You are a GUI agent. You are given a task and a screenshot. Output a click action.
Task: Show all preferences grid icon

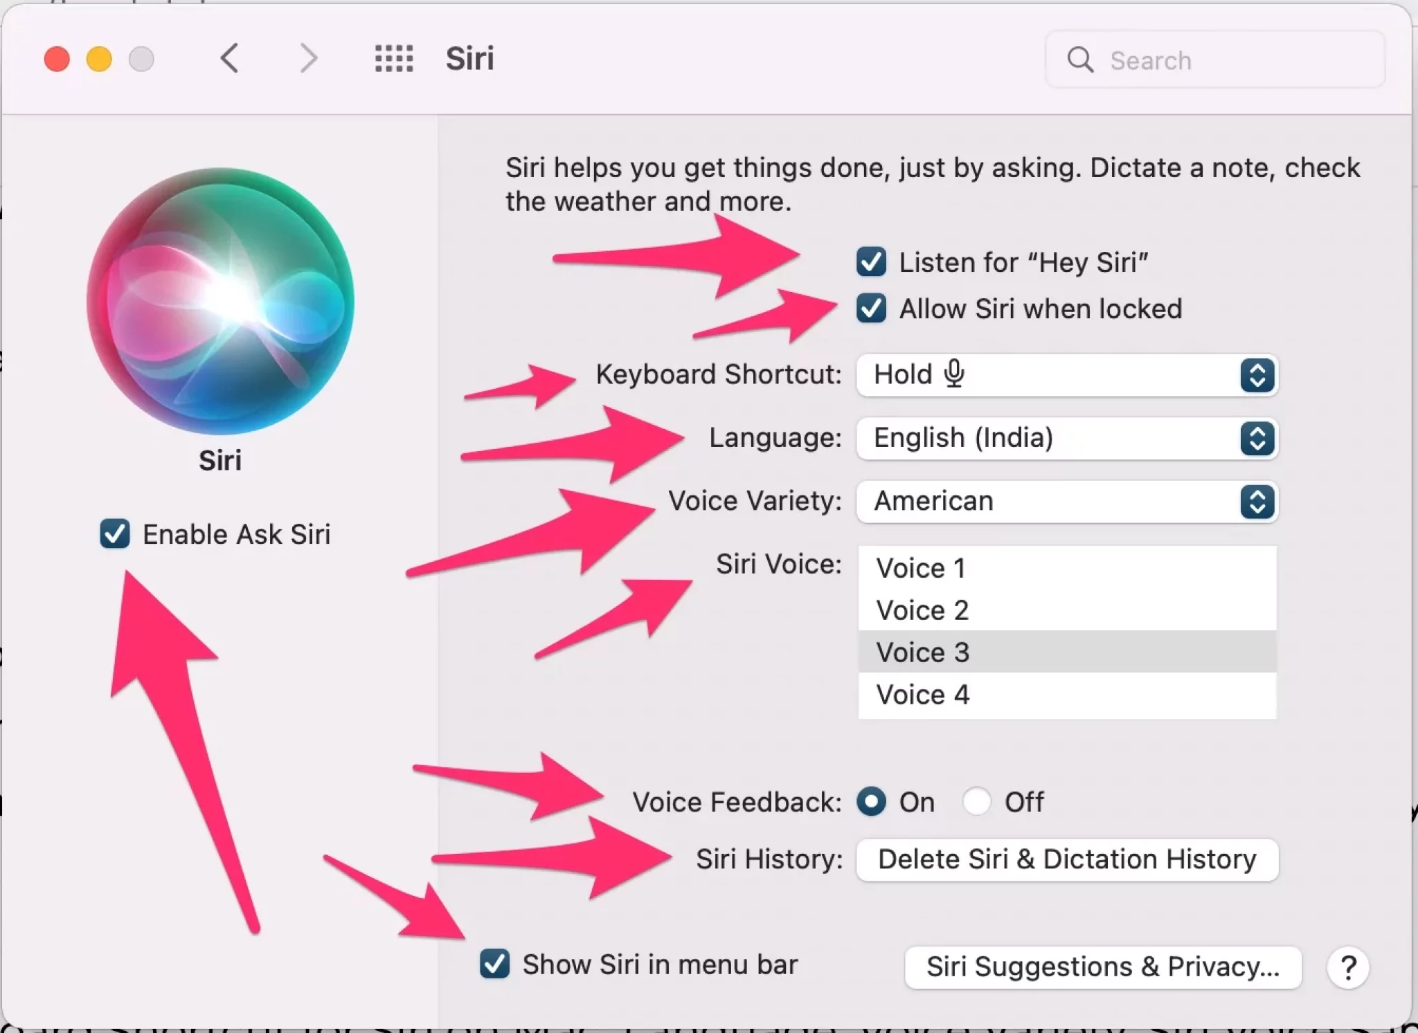click(x=394, y=59)
